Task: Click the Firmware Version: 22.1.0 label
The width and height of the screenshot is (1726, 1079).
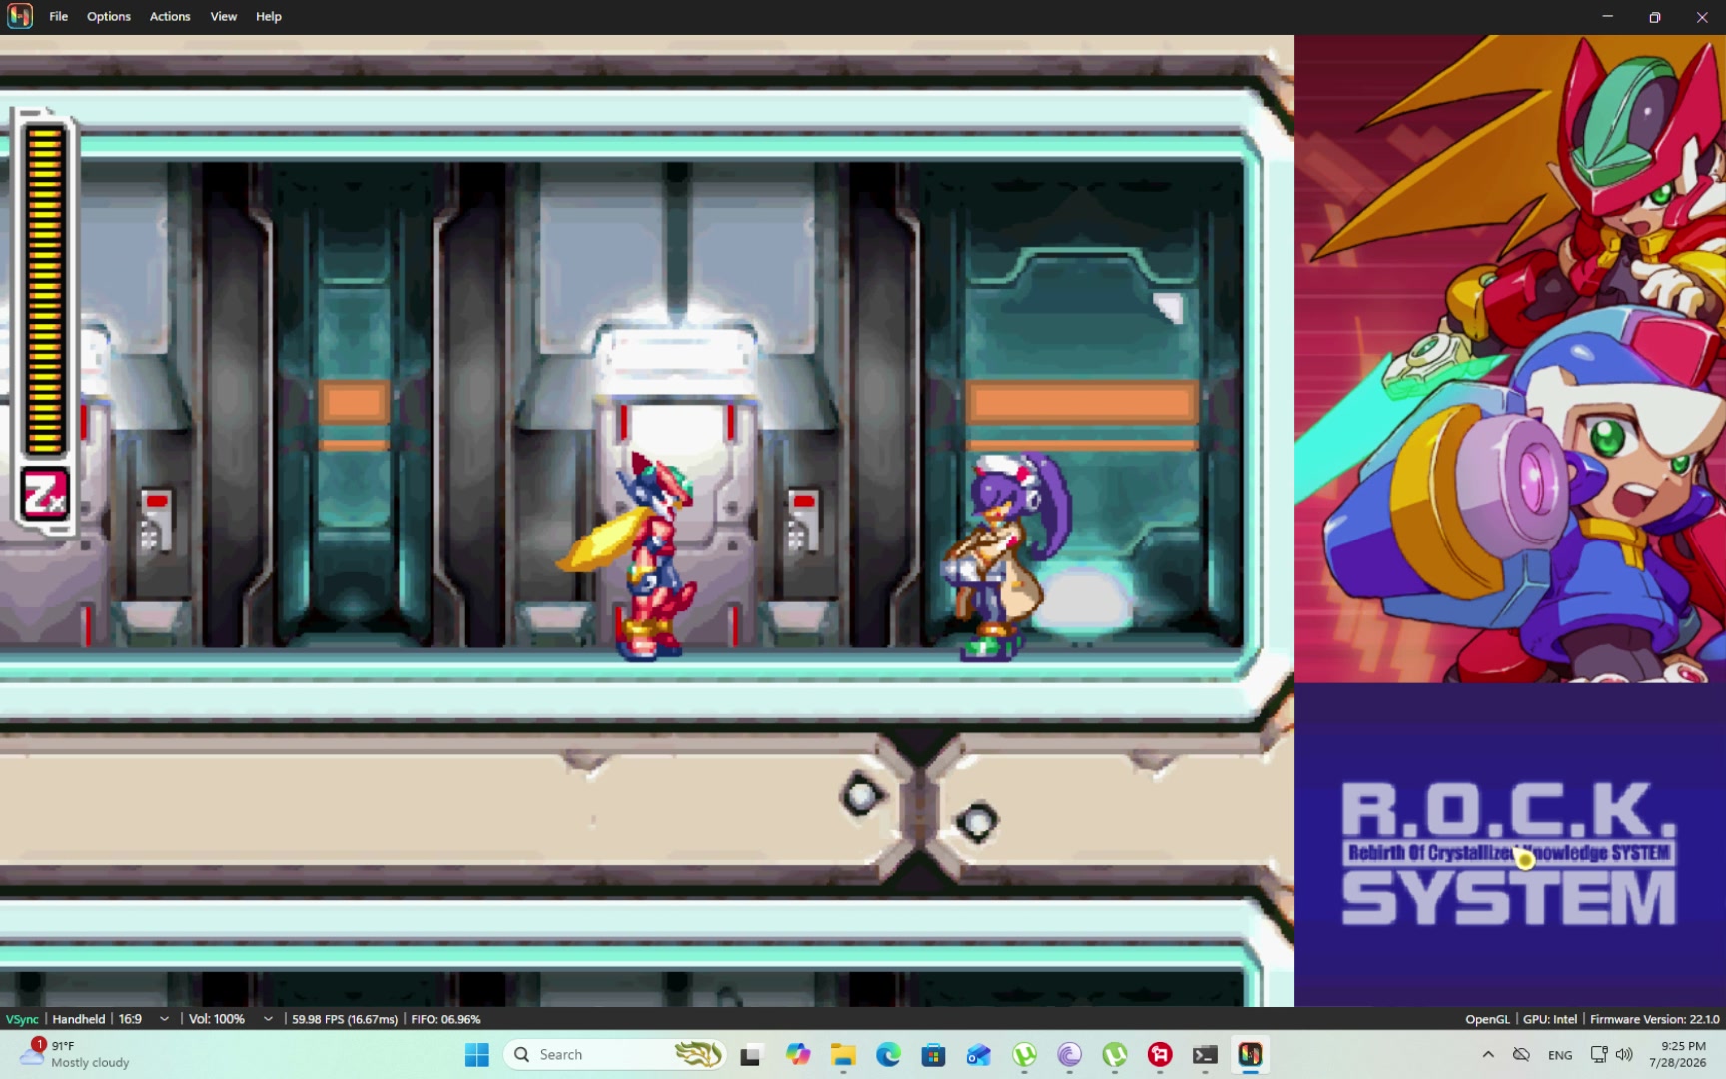Action: click(1654, 1019)
